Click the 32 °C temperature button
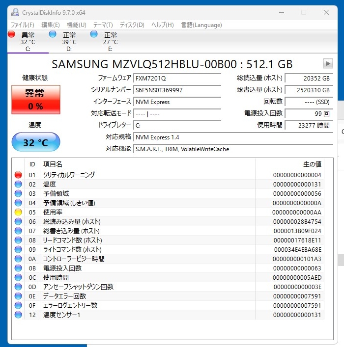Viewport: 344px width, 347px height. [35, 142]
